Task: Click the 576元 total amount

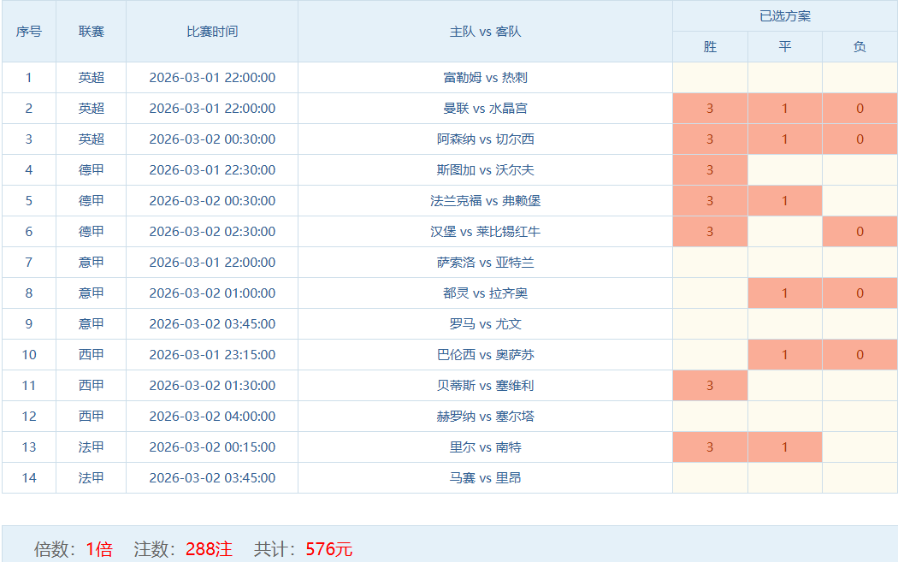Action: point(328,549)
